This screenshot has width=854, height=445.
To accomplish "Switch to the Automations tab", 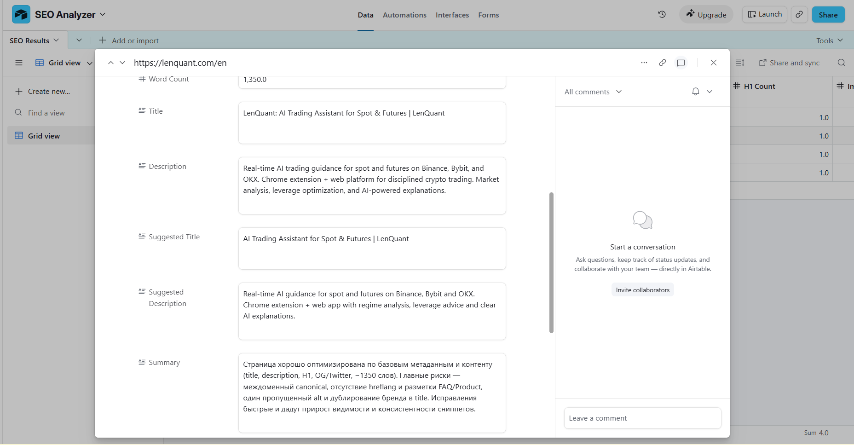I will [x=404, y=15].
